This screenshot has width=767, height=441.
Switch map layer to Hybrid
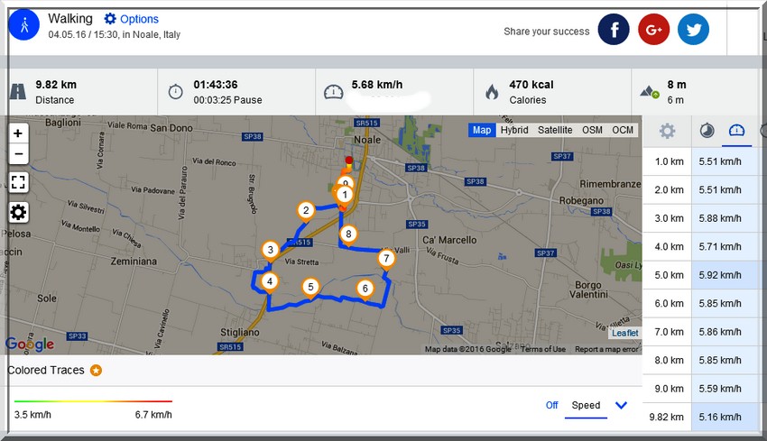click(514, 130)
